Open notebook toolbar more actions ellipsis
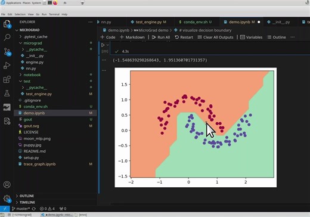 point(293,37)
